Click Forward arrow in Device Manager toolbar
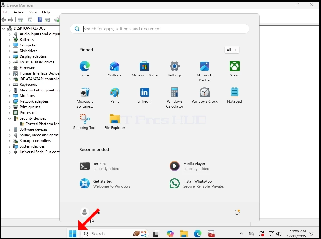321x239 pixels. pos(11,20)
